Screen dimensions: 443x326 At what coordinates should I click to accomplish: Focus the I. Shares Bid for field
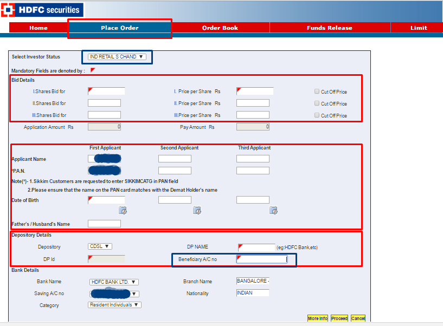(106, 91)
